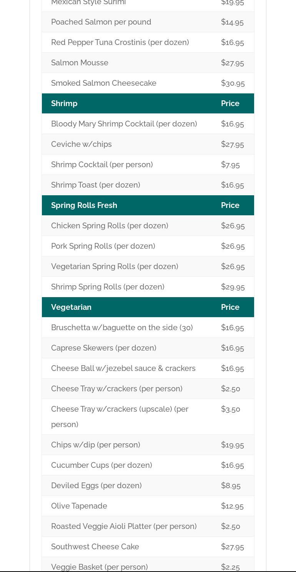Click the Shrimp section header
Viewport: 296px width, 572px height.
(x=64, y=103)
